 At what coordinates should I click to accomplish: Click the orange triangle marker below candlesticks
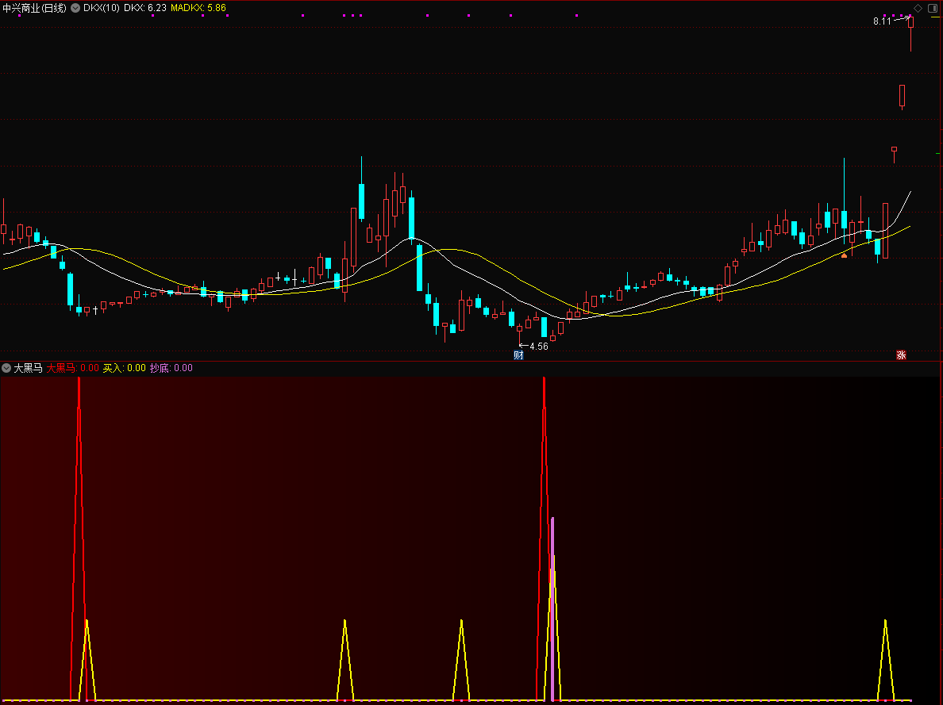[845, 255]
